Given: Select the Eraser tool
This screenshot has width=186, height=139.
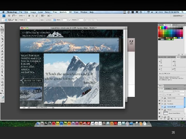Looking at the screenshot, I should (2, 57).
